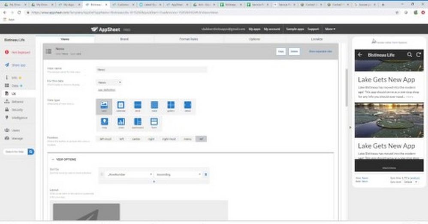Open My apps in top bar
This screenshot has width=428, height=224.
pyautogui.click(x=254, y=29)
